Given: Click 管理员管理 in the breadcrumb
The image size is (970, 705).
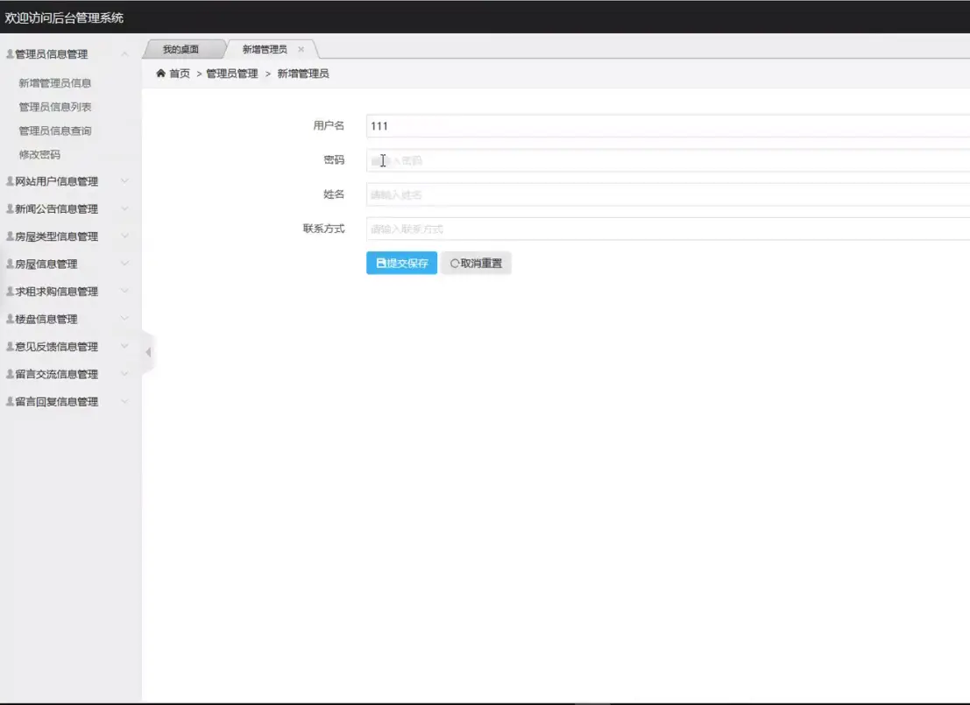Looking at the screenshot, I should (232, 74).
